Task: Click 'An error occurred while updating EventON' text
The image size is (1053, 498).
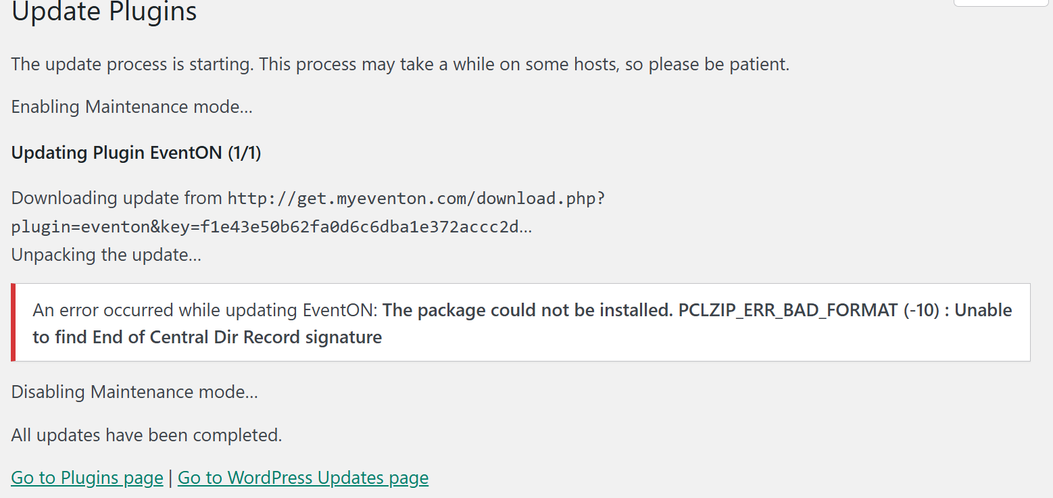Action: tap(205, 310)
